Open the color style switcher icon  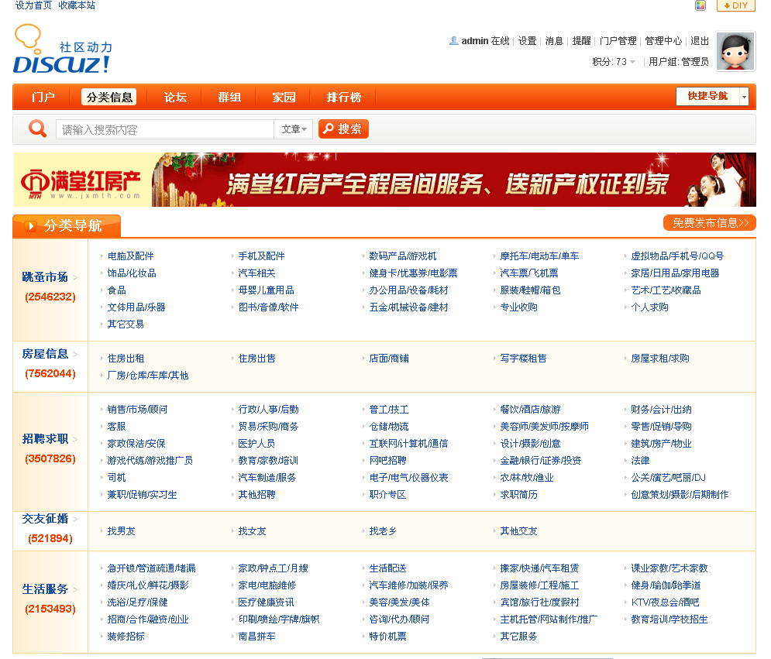click(700, 5)
